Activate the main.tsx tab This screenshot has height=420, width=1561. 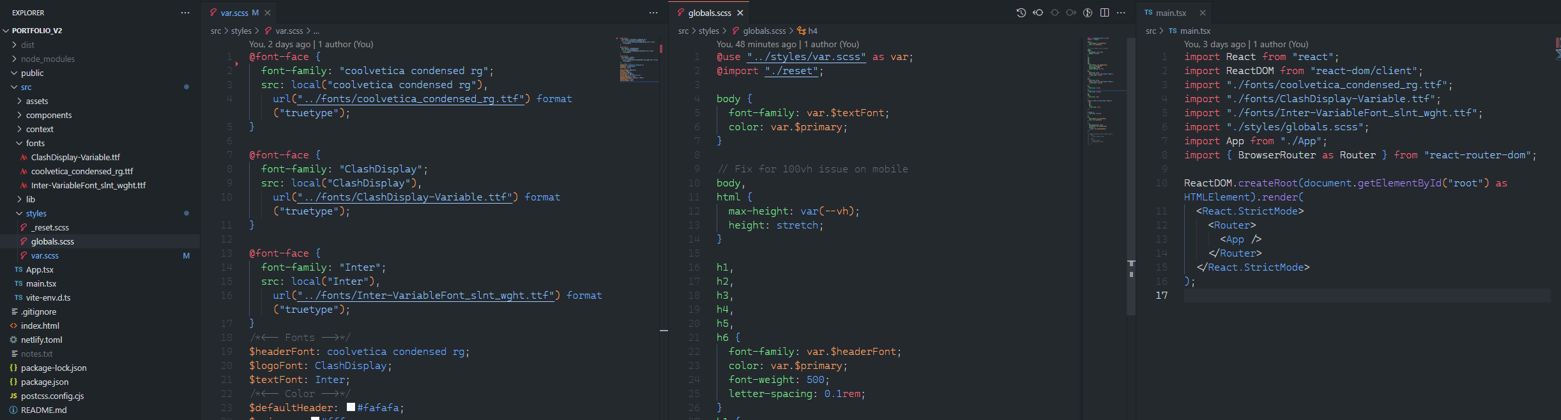(x=1170, y=13)
